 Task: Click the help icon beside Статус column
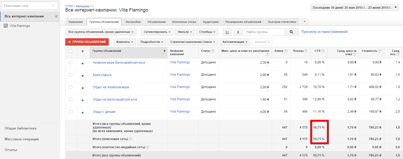(x=212, y=51)
